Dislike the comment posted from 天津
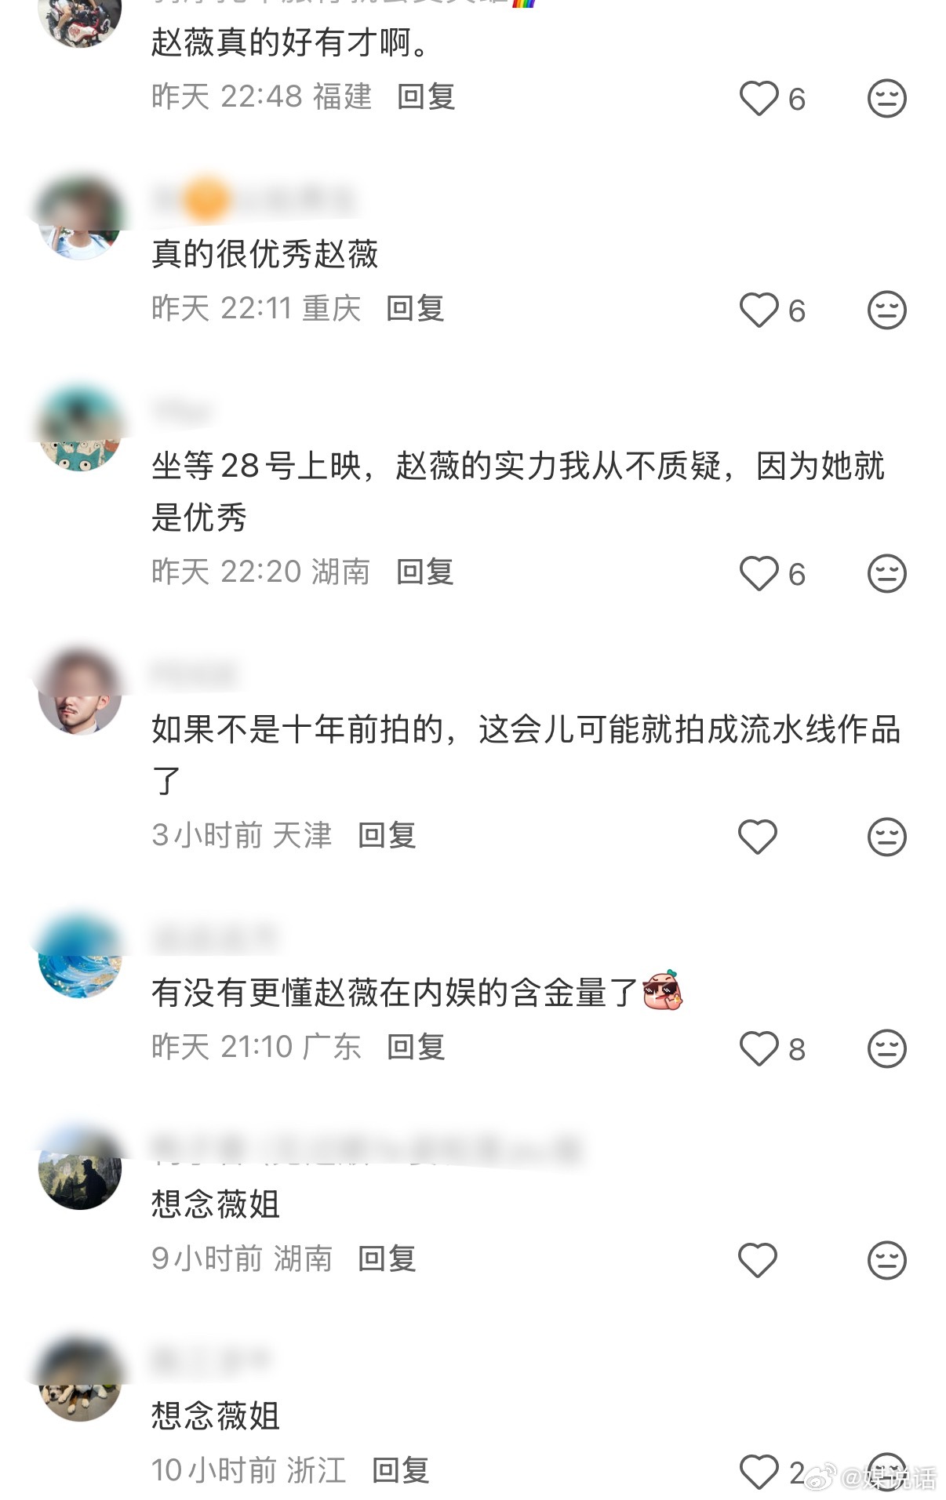Image resolution: width=946 pixels, height=1500 pixels. tap(886, 837)
